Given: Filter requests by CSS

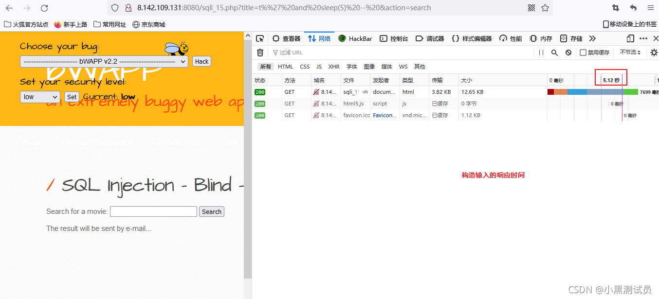Looking at the screenshot, I should (x=305, y=67).
